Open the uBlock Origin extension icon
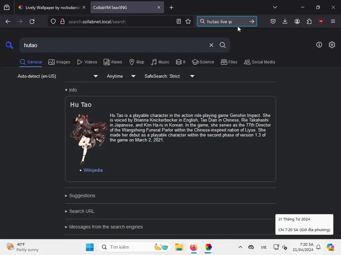The image size is (341, 255). pyautogui.click(x=321, y=21)
